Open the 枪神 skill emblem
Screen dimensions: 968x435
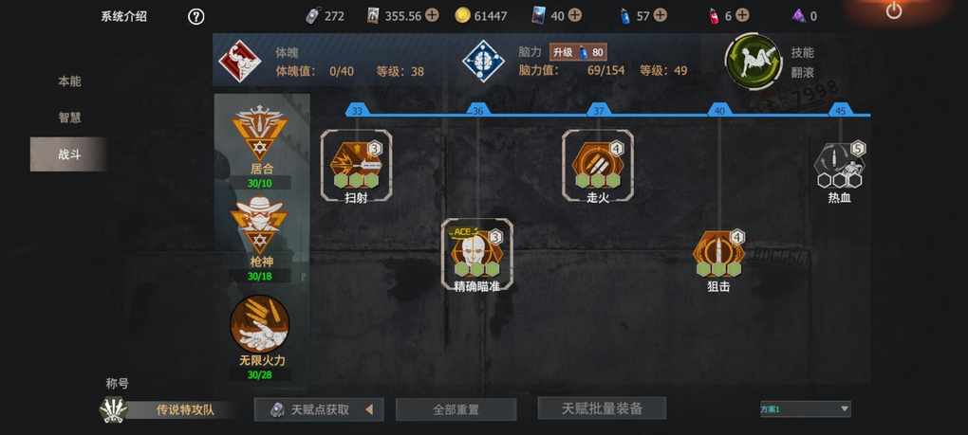[x=259, y=225]
